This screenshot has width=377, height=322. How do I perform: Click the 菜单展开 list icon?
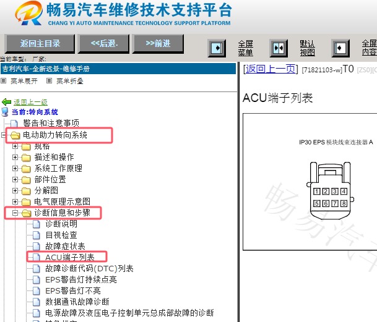pos(3,81)
